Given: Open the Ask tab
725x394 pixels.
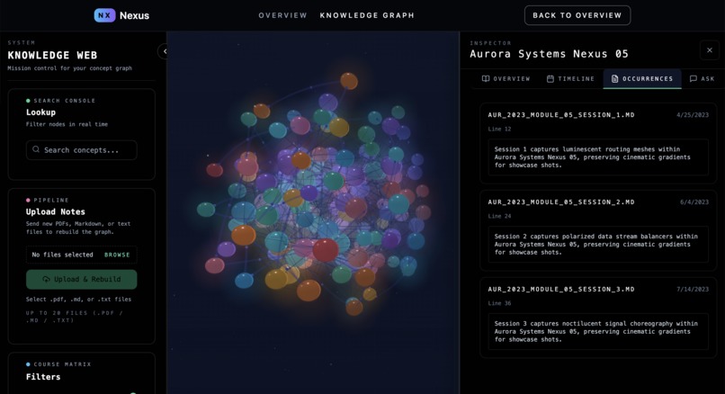Looking at the screenshot, I should tap(702, 78).
